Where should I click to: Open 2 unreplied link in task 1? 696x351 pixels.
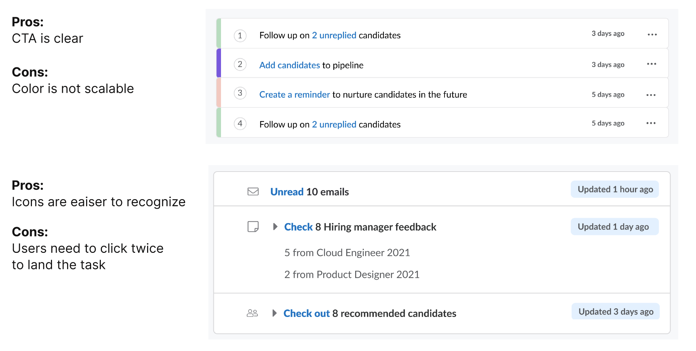pyautogui.click(x=334, y=35)
